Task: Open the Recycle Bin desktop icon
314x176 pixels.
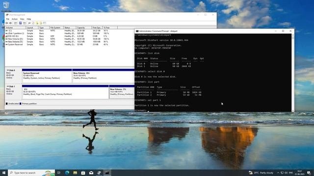Action: coord(6,5)
